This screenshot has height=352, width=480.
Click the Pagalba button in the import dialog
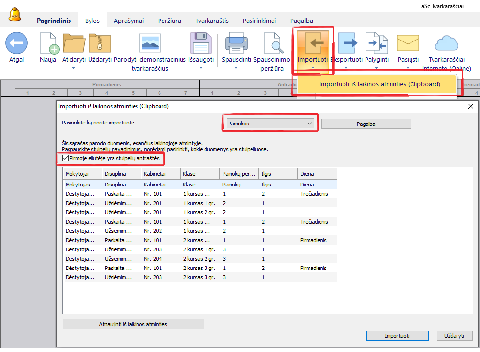tap(366, 124)
